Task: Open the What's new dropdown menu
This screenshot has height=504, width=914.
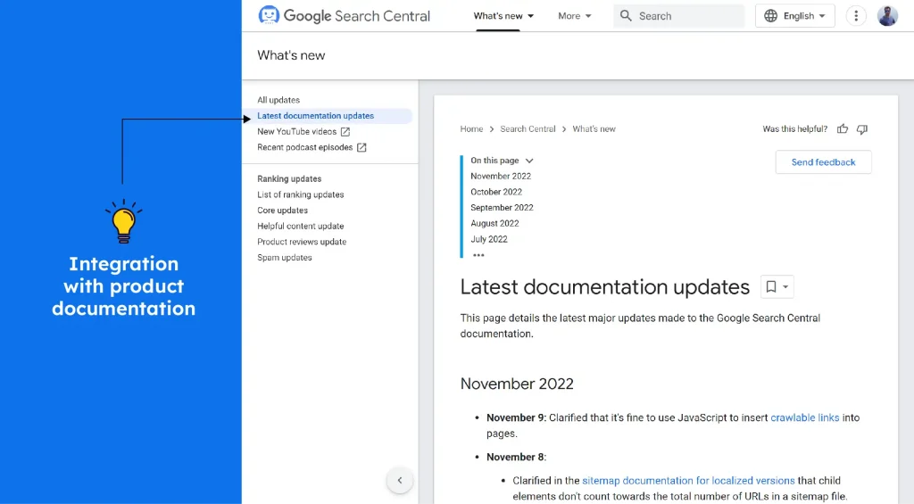Action: click(x=503, y=16)
